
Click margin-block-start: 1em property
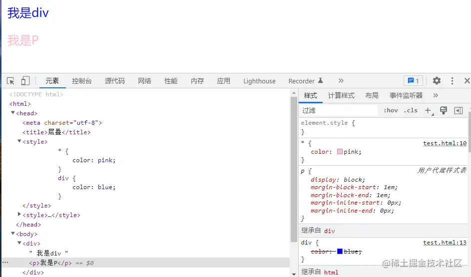354,187
